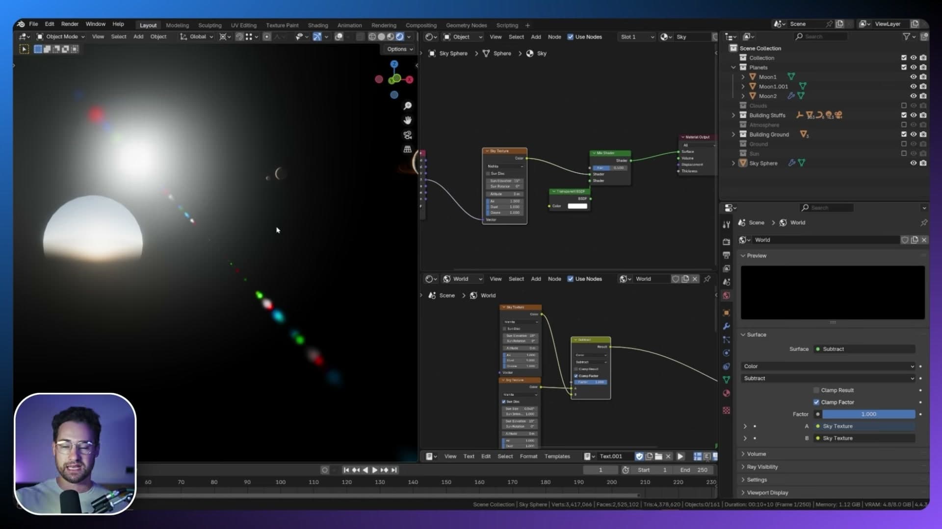This screenshot has height=529, width=942.
Task: Open the Add menu in World node editor
Action: point(536,279)
